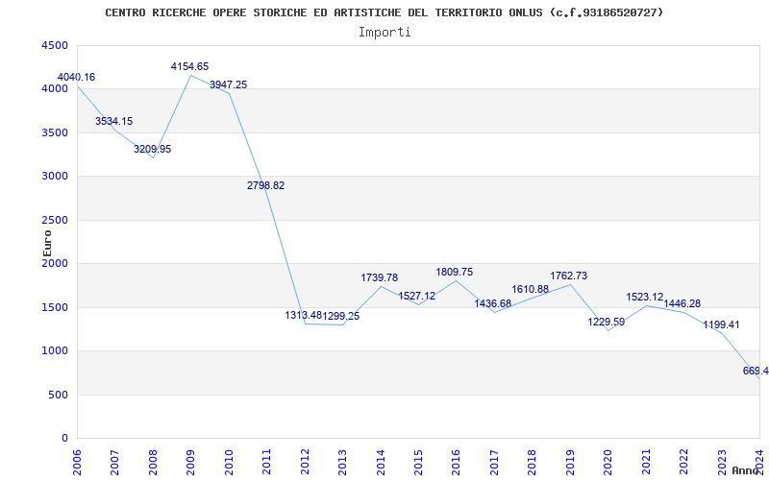
Task: Select the 2000 y-axis tick label
Action: (x=55, y=264)
